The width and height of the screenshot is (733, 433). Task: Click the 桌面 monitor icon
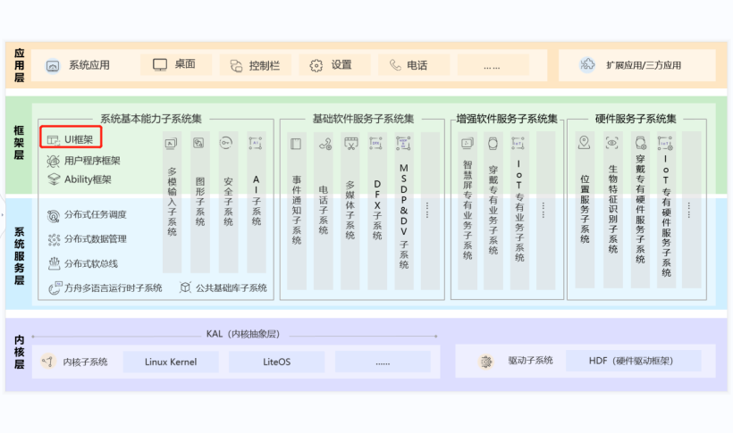click(160, 65)
